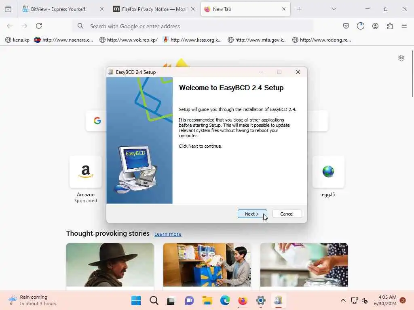Open Microsoft Edge from taskbar

(225, 300)
